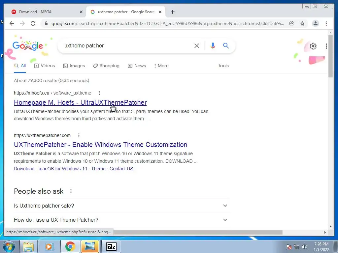Switch to Videos results

pos(45,66)
